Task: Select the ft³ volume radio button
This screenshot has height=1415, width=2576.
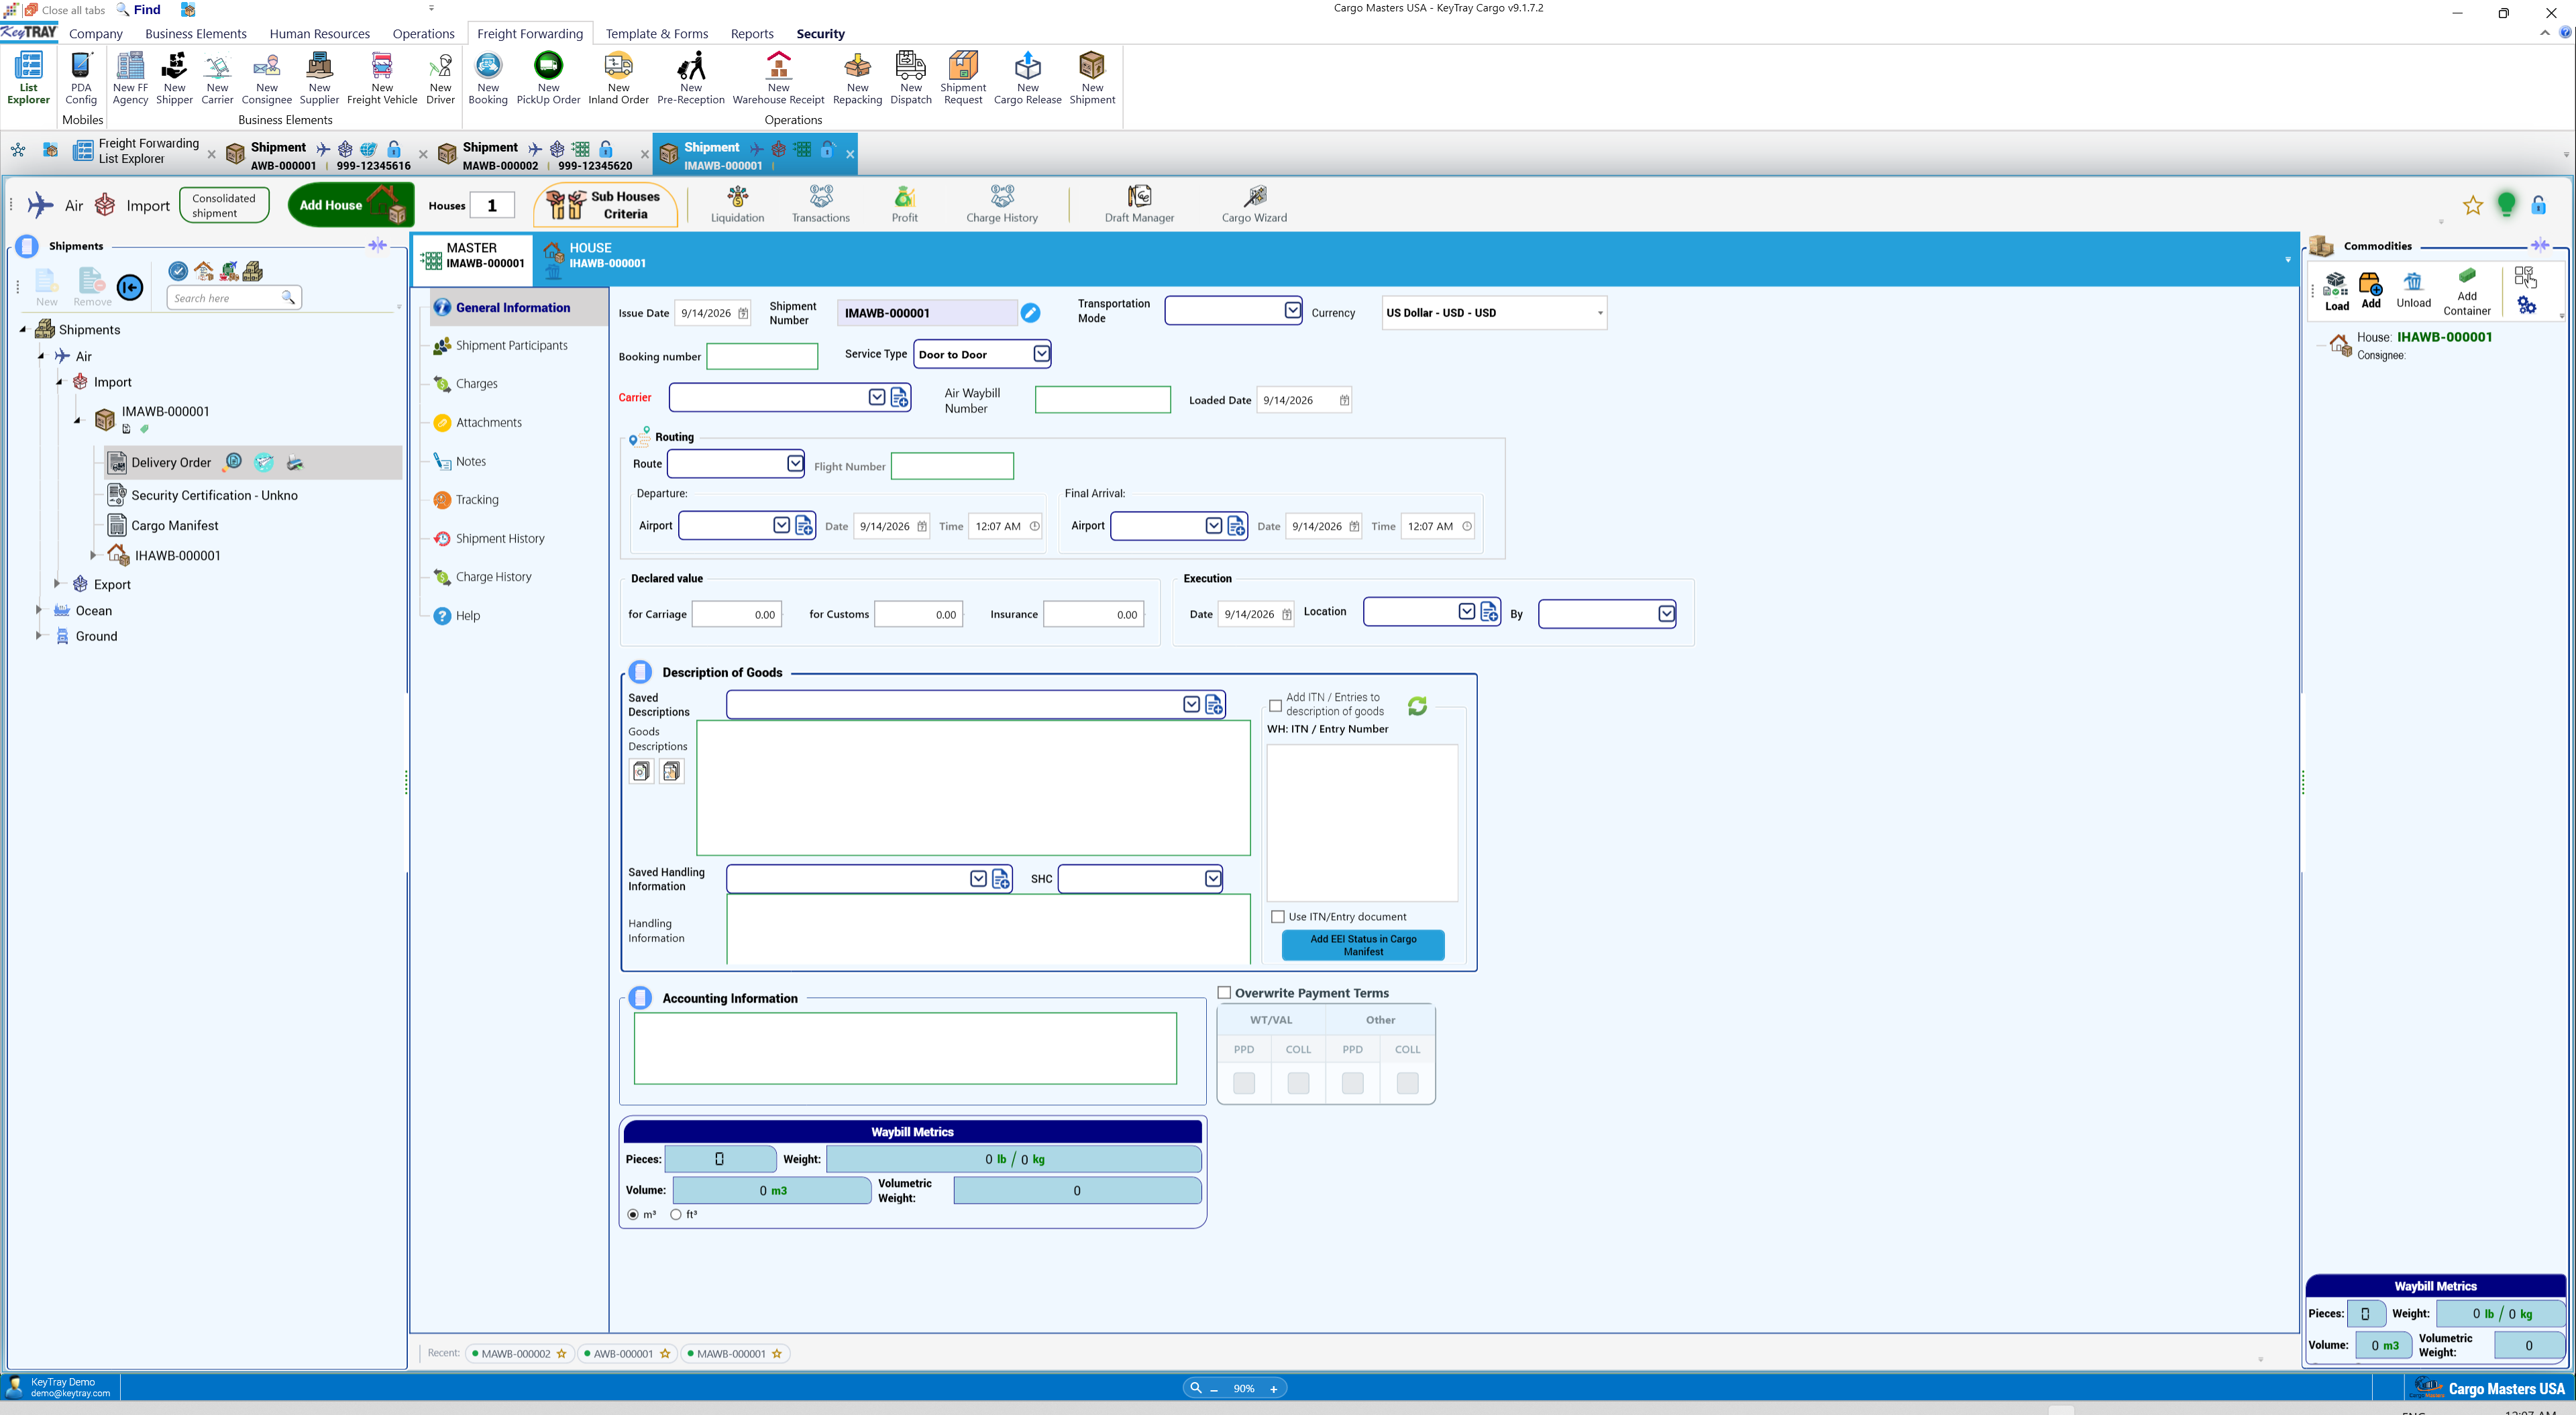Action: coord(676,1214)
